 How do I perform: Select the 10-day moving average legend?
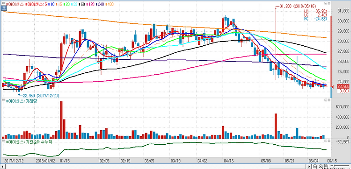coord(51,4)
